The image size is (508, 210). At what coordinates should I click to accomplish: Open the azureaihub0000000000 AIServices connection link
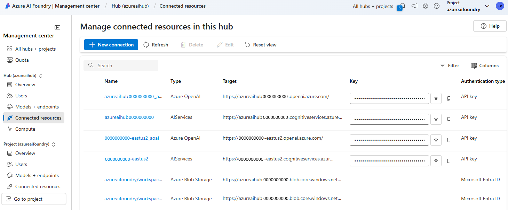[x=129, y=117]
